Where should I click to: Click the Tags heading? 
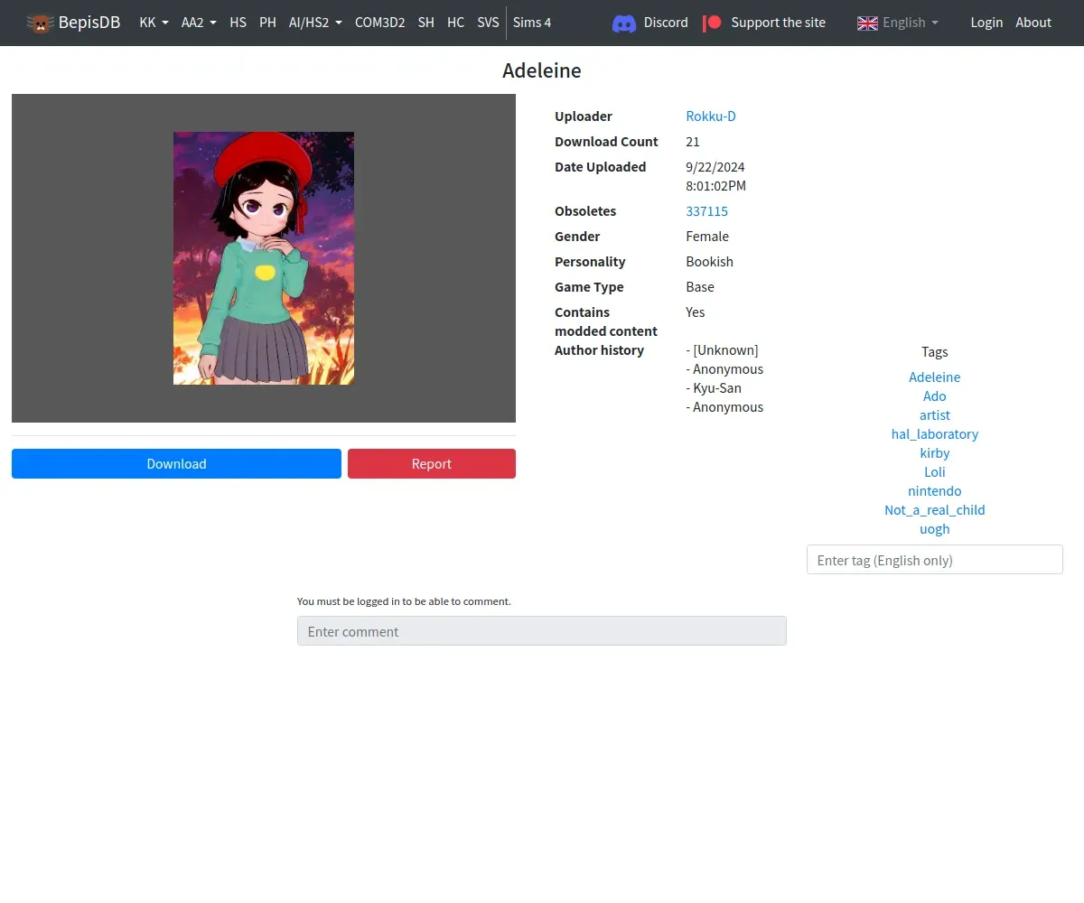pyautogui.click(x=934, y=351)
